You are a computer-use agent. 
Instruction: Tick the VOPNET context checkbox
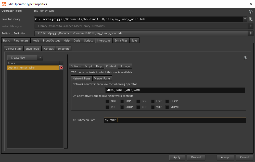point(167,107)
